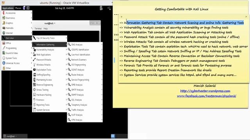Viewport: 250px width, 140px height.
Task: Open the Applications menu in top panel
Action: click(8, 8)
